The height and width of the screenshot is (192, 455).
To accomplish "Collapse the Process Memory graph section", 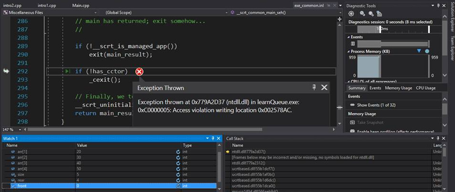I will pos(348,51).
